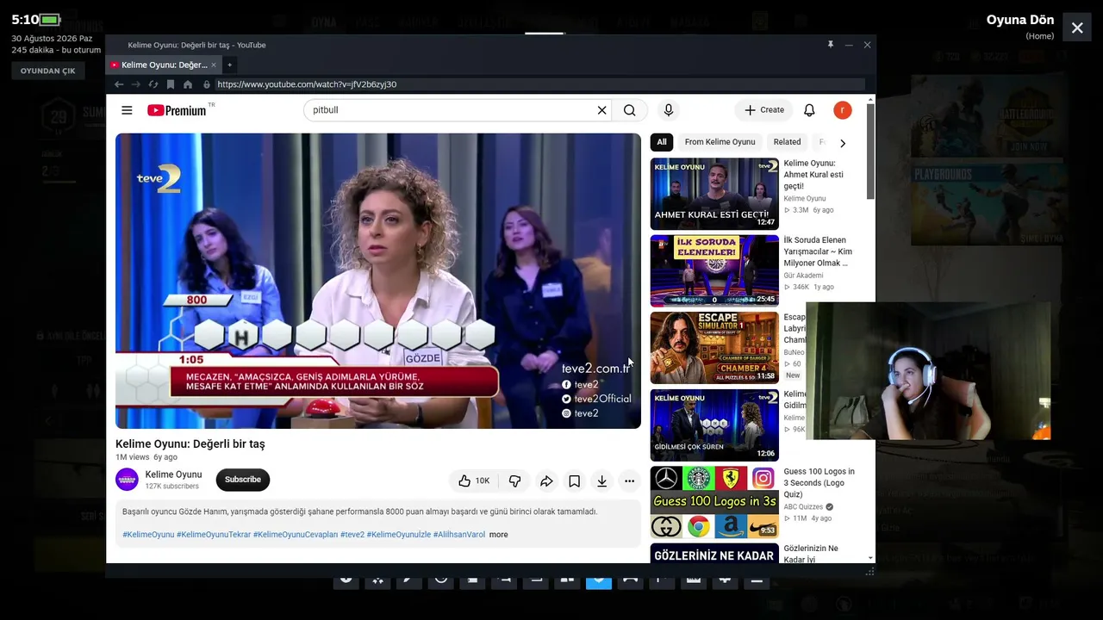Go to the browser home page
This screenshot has width=1103, height=620.
(188, 84)
